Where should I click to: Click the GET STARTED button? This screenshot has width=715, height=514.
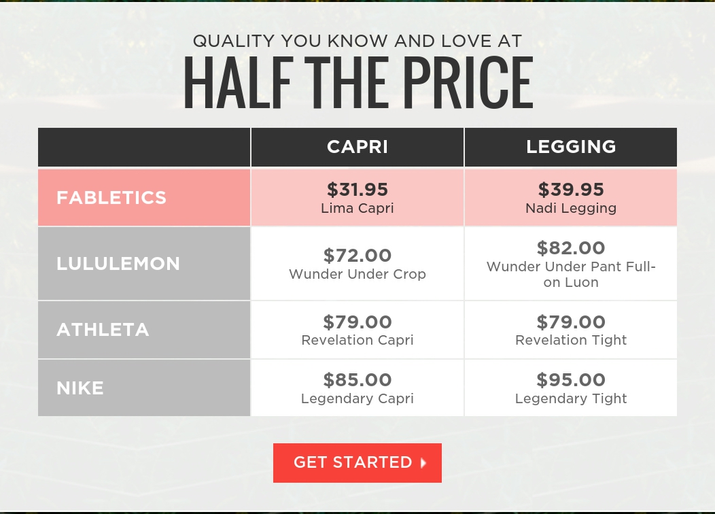[x=357, y=463]
